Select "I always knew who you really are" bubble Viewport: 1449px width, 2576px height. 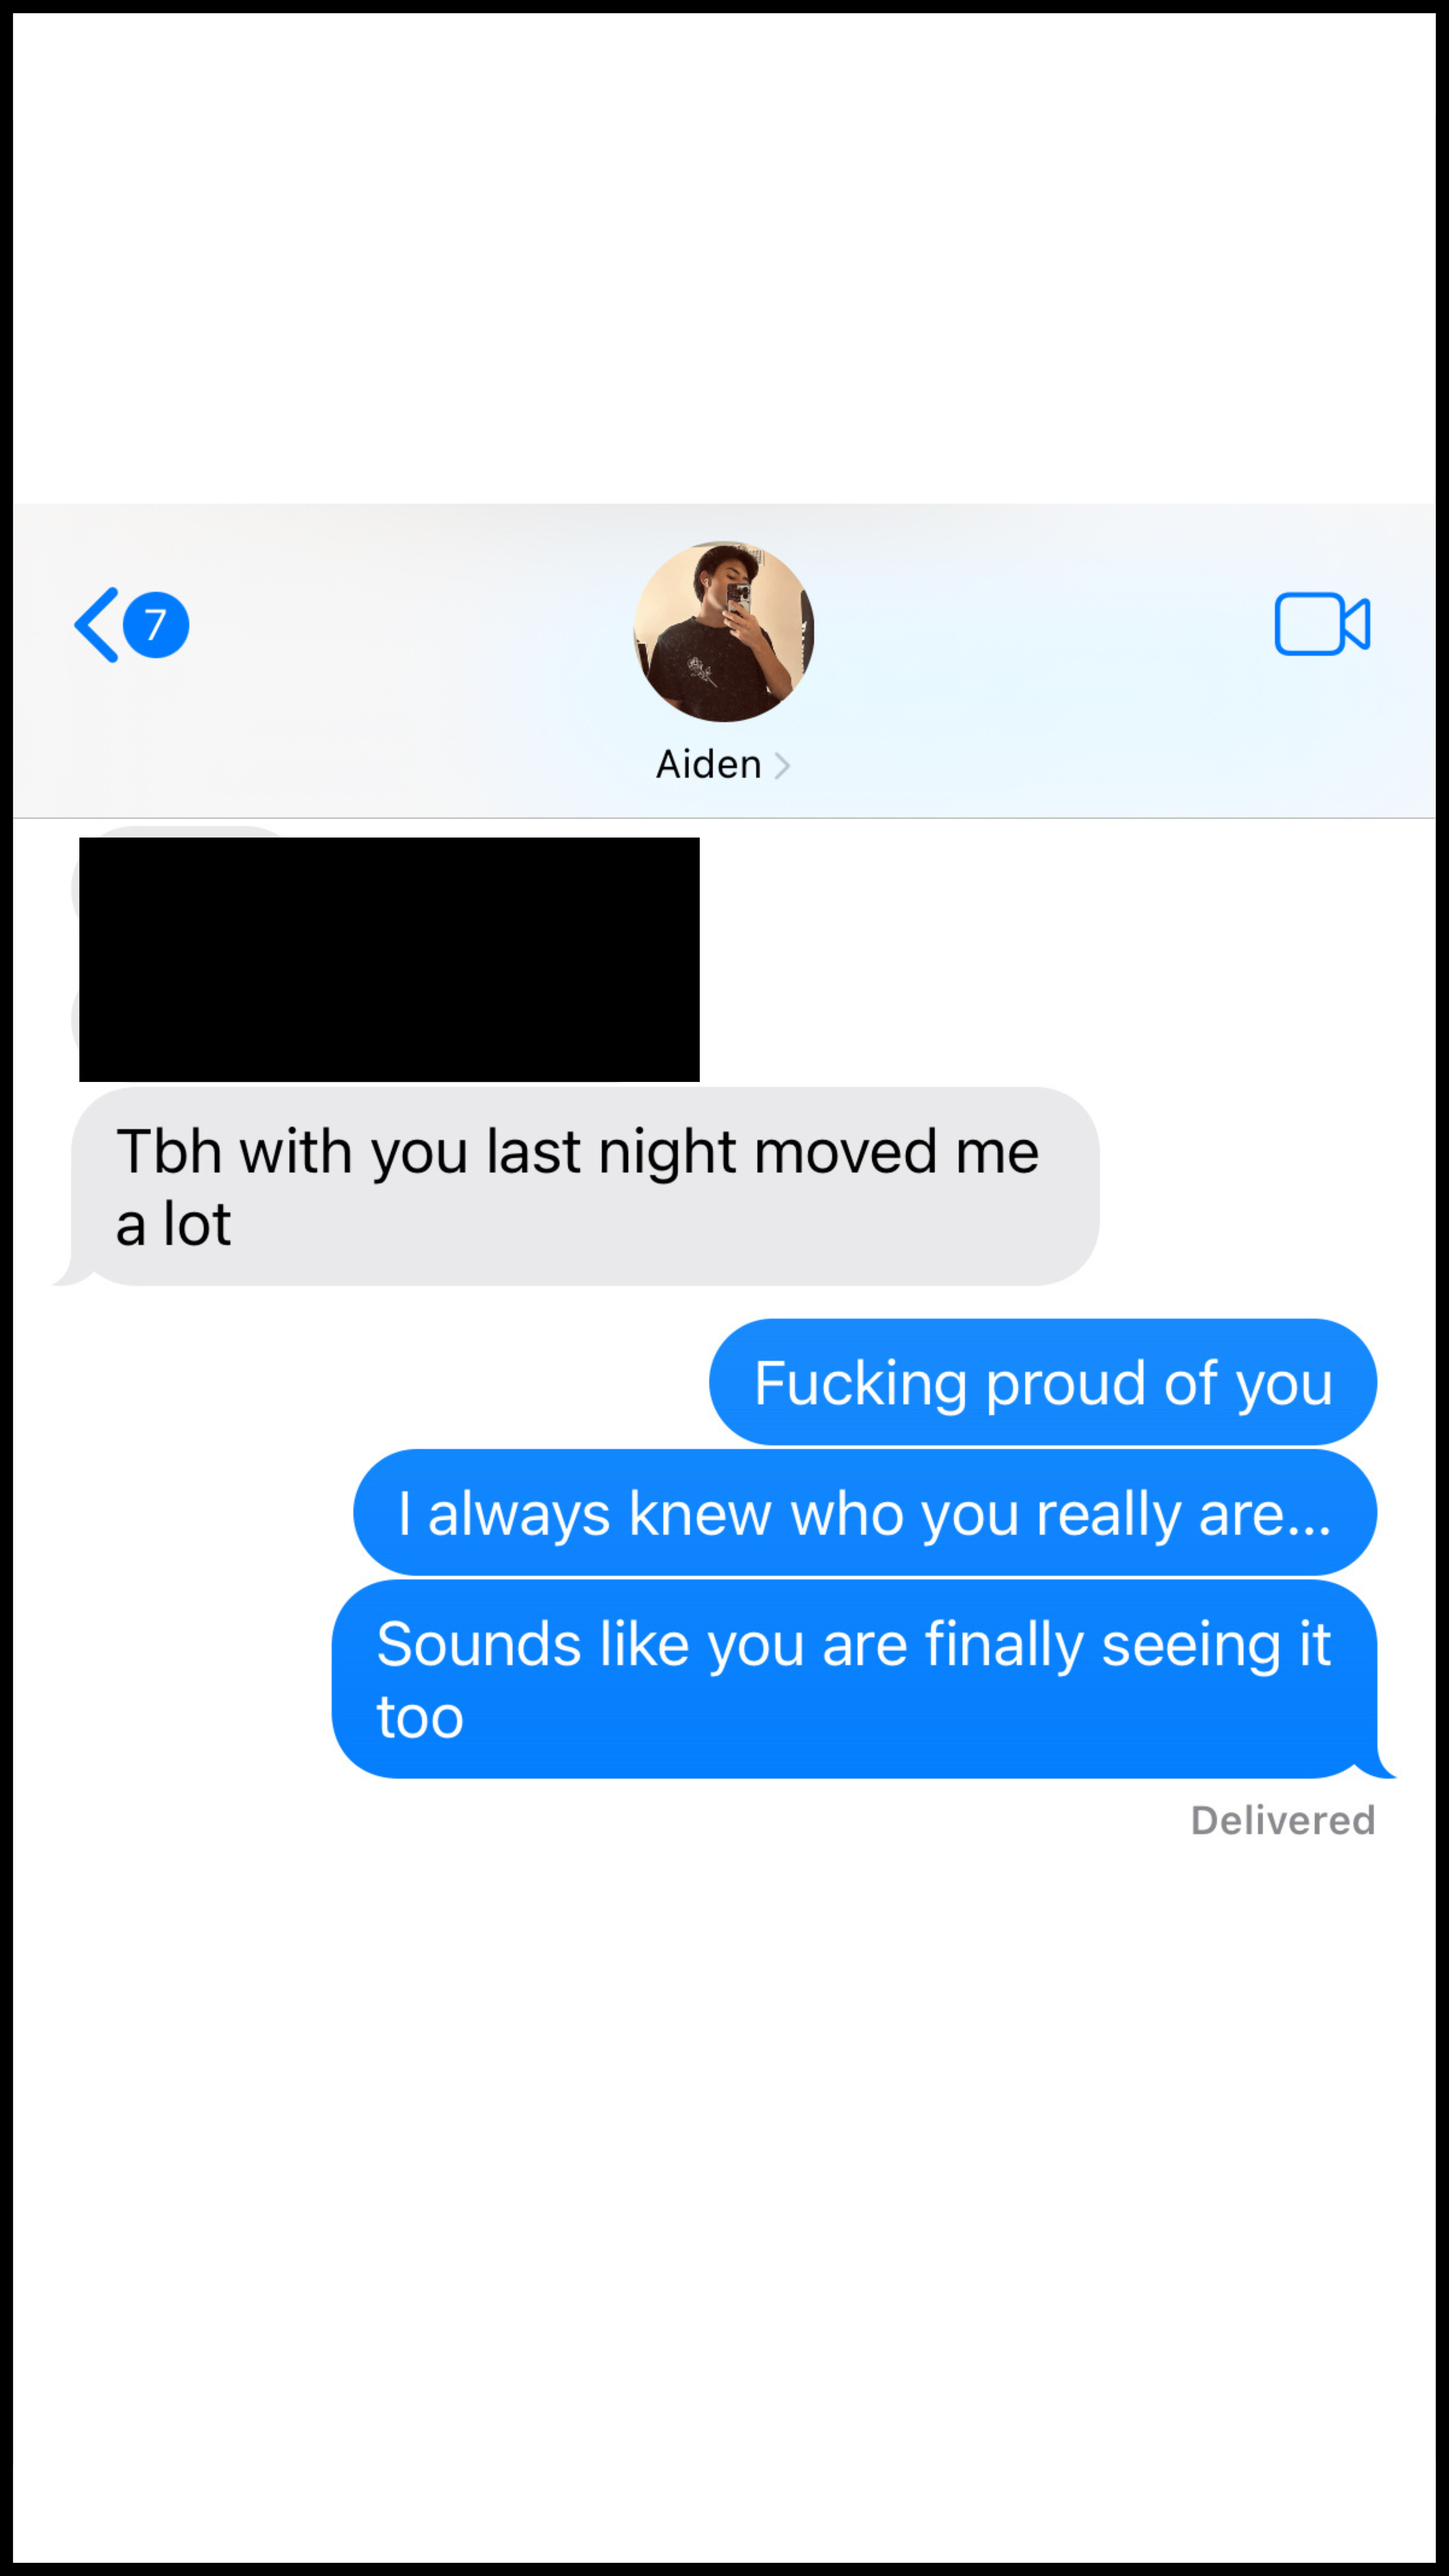[865, 1512]
